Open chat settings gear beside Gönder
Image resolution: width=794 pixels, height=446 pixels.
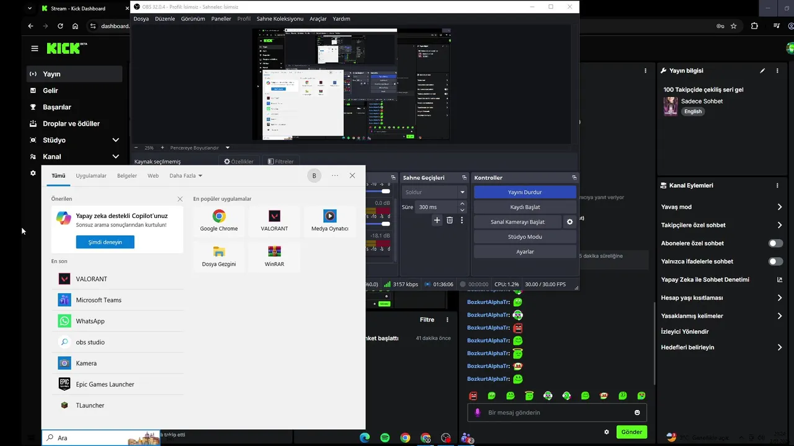[607, 432]
